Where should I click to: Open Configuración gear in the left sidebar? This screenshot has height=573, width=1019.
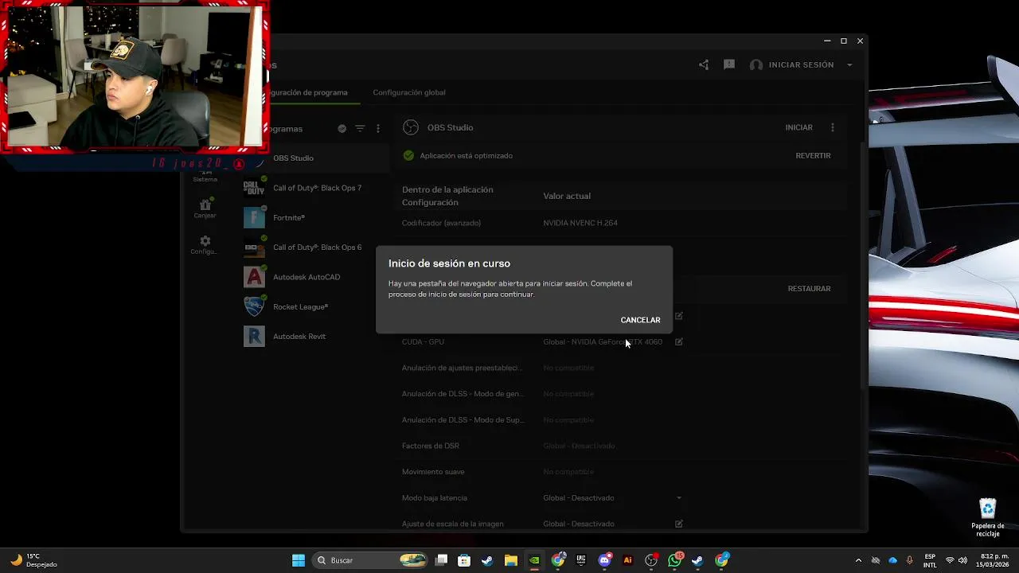point(205,245)
